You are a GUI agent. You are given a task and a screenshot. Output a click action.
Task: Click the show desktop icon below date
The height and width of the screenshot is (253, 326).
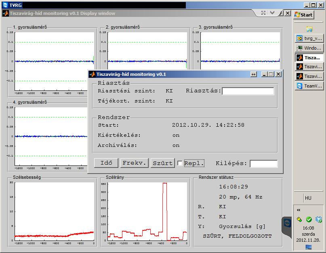pyautogui.click(x=309, y=247)
